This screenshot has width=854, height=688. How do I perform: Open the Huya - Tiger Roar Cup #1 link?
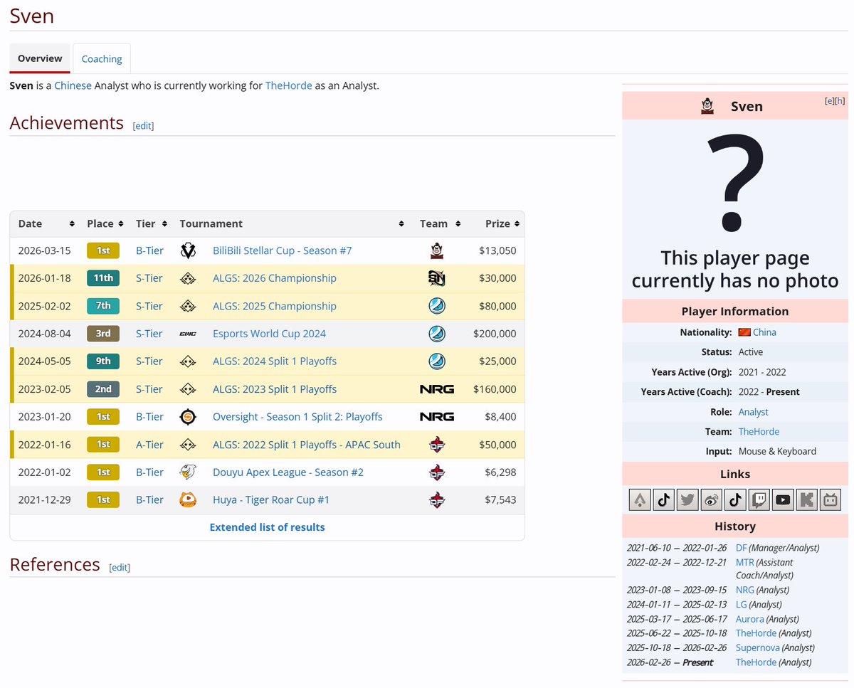click(x=271, y=500)
